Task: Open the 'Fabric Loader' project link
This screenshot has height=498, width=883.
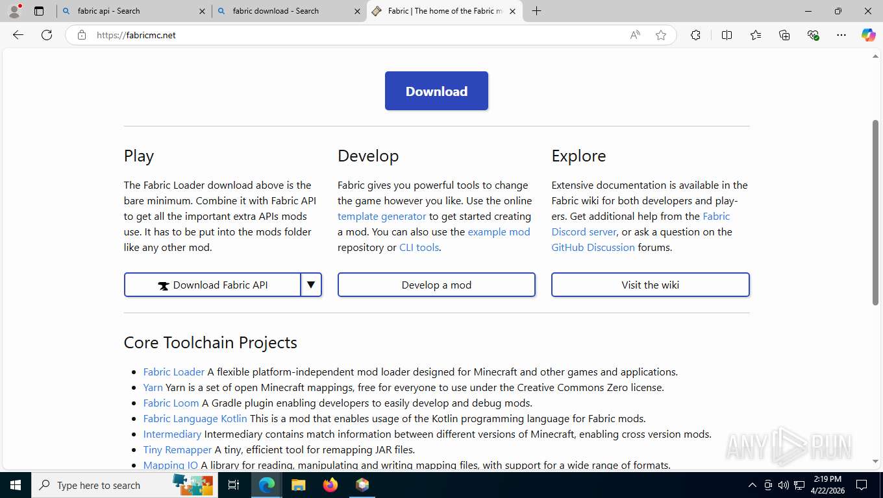Action: point(174,372)
